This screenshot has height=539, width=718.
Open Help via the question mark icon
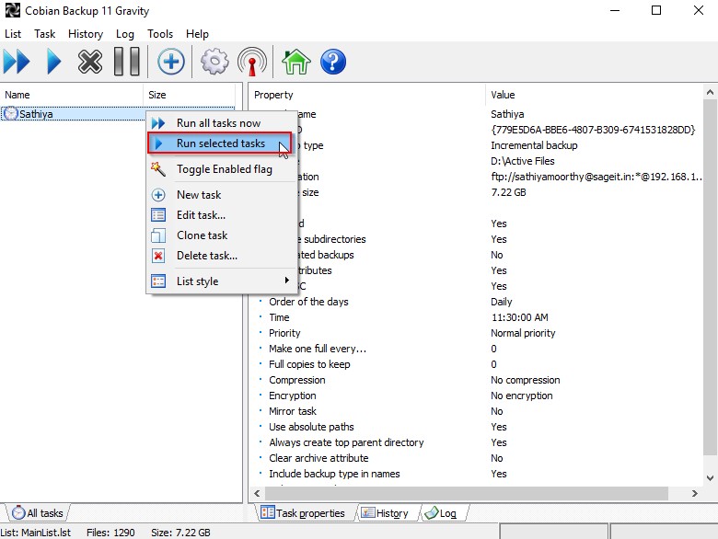point(332,62)
